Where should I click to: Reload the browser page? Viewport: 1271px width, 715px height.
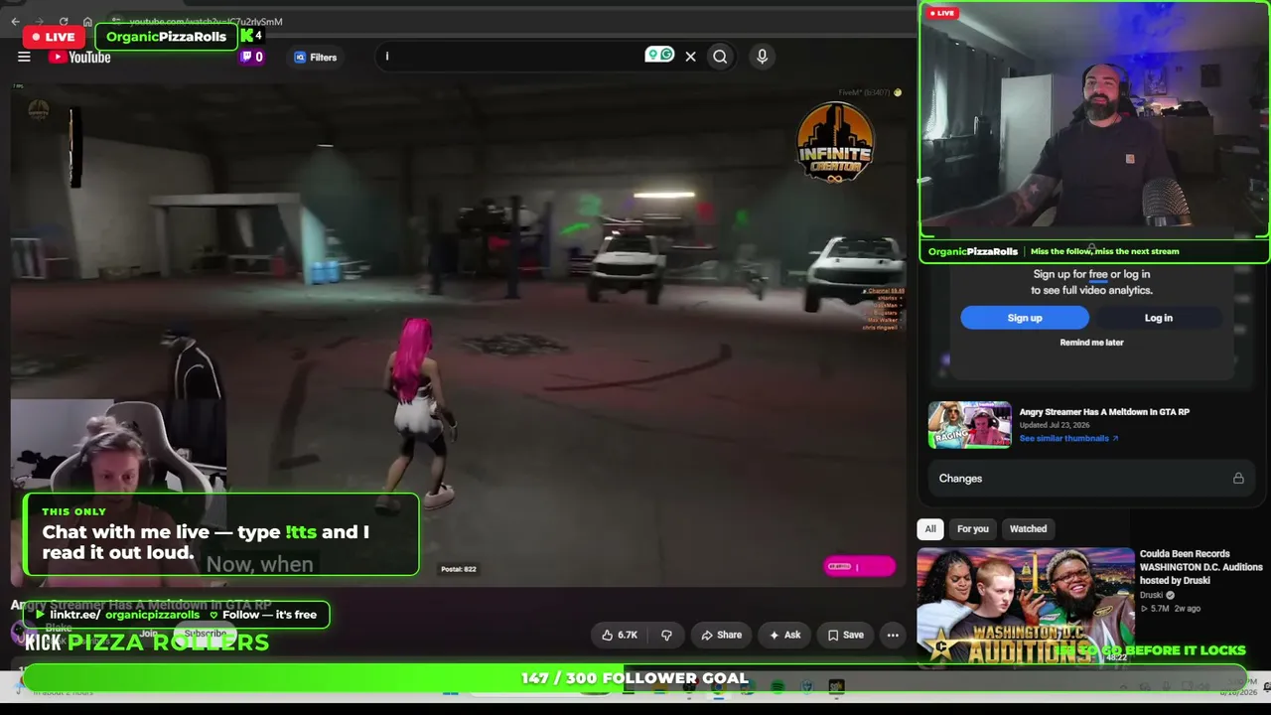[x=64, y=21]
